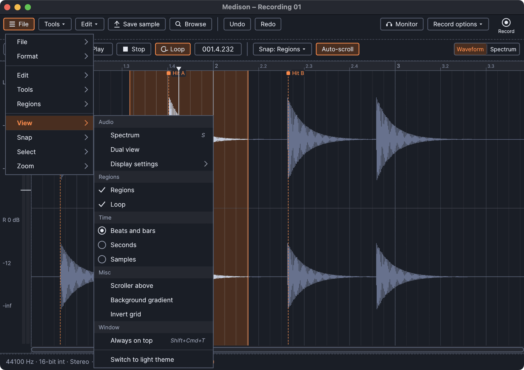Switch to the Waveform view tab
The height and width of the screenshot is (370, 524).
[470, 49]
